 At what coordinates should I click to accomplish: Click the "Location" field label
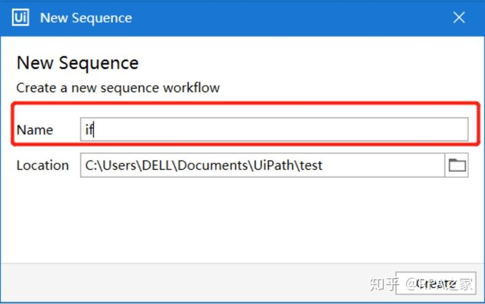coord(42,165)
